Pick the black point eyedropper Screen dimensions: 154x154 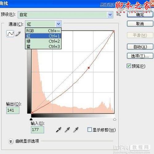point(59,130)
